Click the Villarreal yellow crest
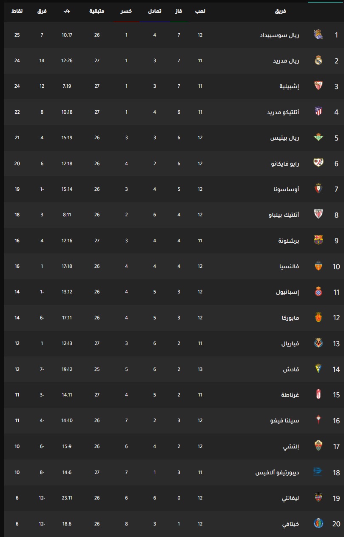344x537 pixels. point(318,343)
